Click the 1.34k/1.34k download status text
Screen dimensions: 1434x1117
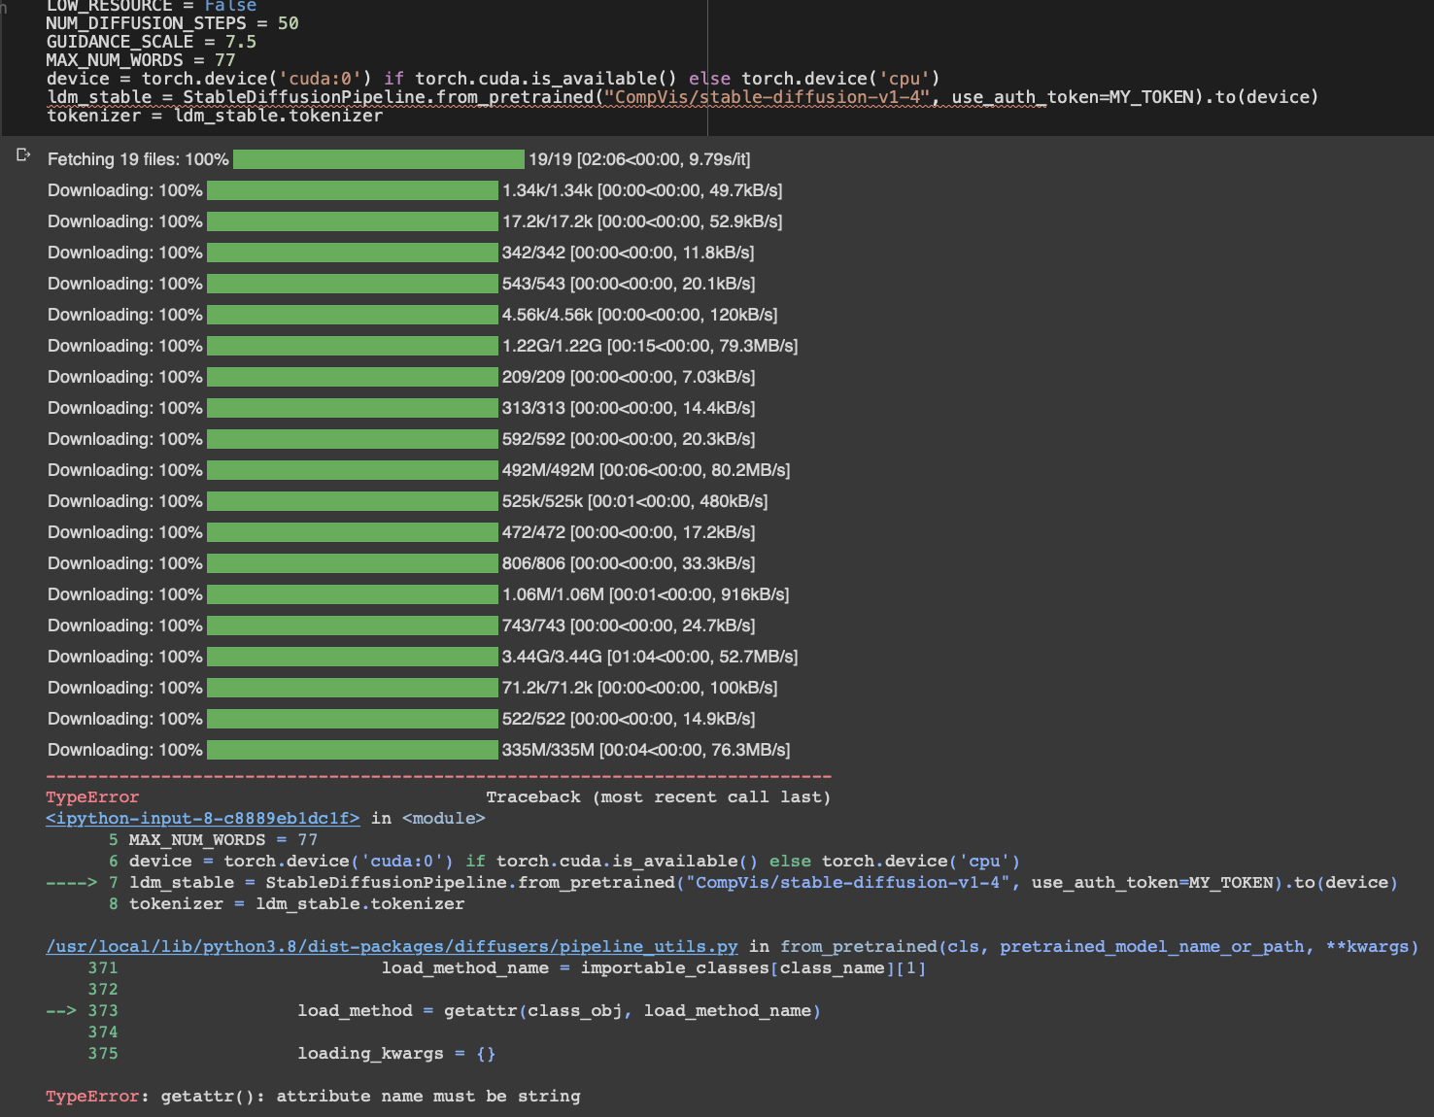pyautogui.click(x=642, y=190)
